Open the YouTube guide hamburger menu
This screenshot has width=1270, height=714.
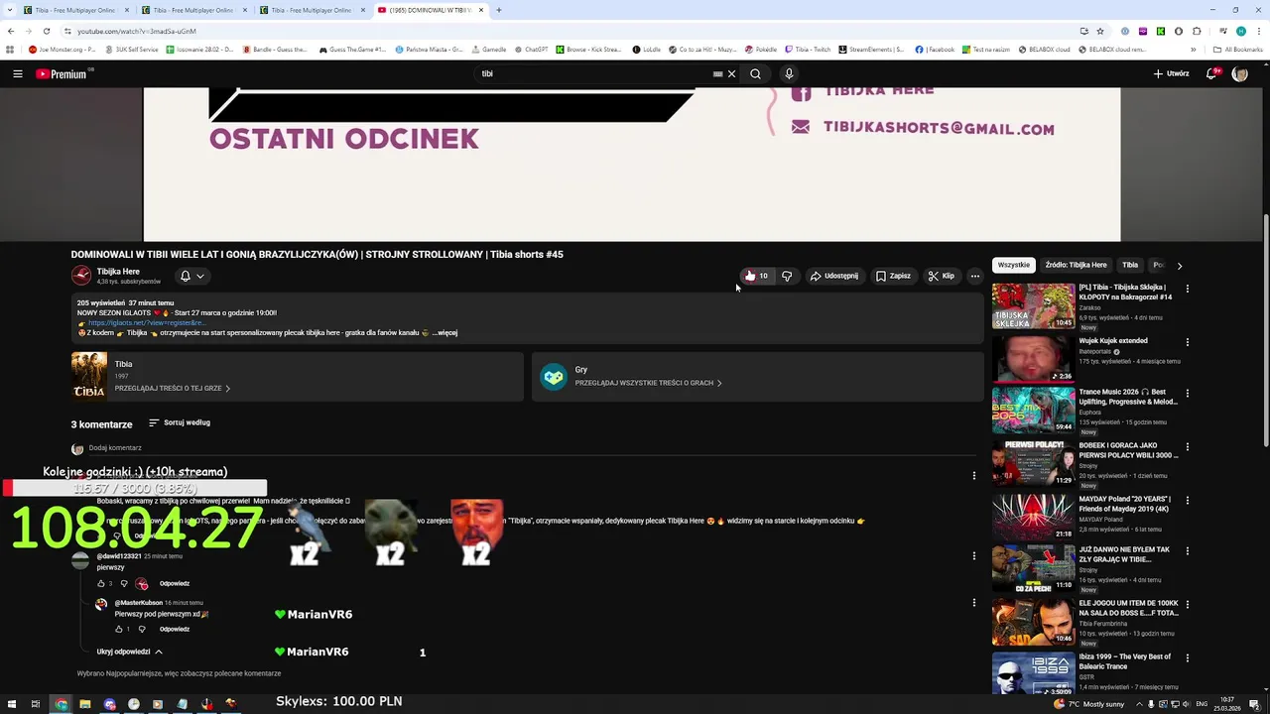tap(17, 73)
